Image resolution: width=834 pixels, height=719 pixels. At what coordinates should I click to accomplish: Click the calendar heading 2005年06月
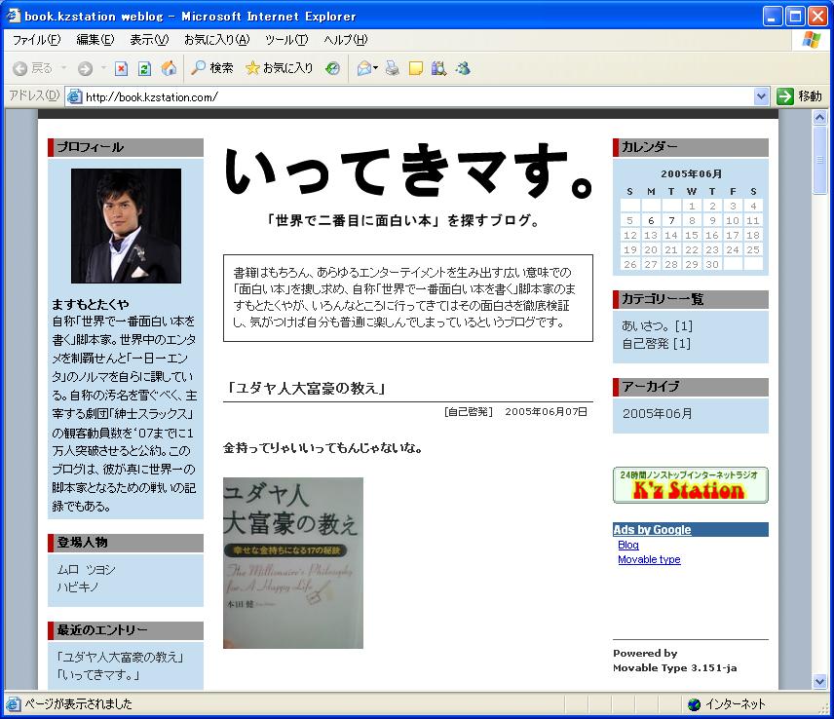tap(691, 173)
